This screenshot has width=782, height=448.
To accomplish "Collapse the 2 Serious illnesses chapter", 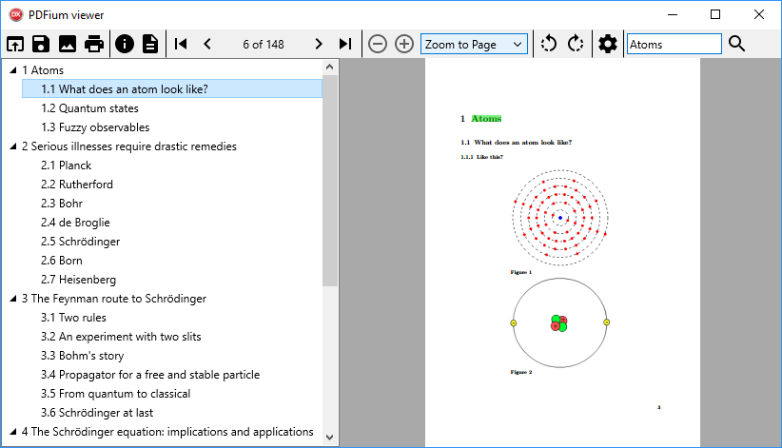I will tap(13, 146).
